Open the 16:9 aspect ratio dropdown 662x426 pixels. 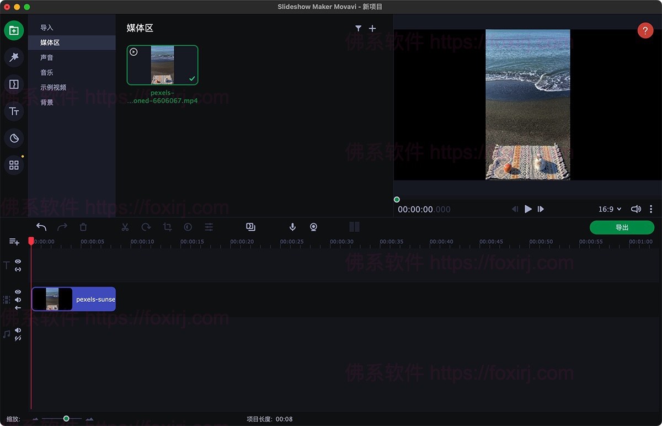[609, 209]
